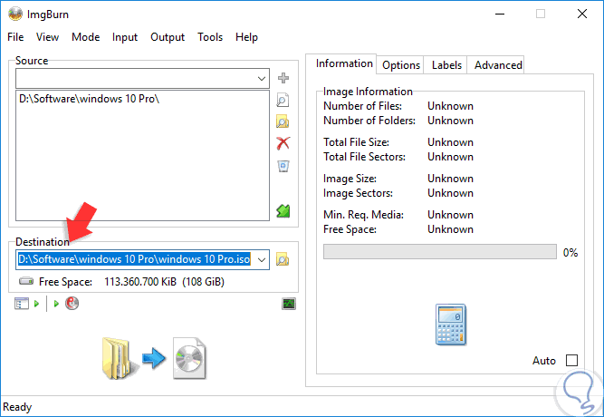Browse for a file to add to Source
604x417 pixels.
tap(283, 100)
